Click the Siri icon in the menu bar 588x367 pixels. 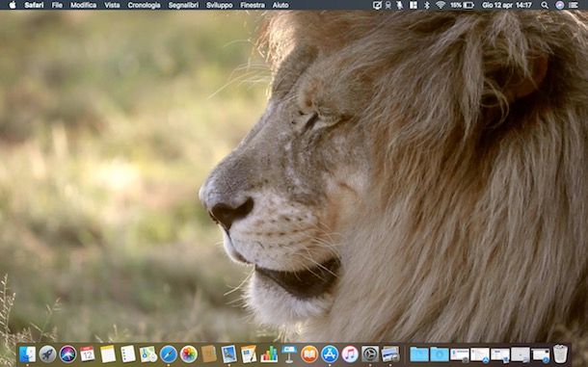tap(560, 5)
